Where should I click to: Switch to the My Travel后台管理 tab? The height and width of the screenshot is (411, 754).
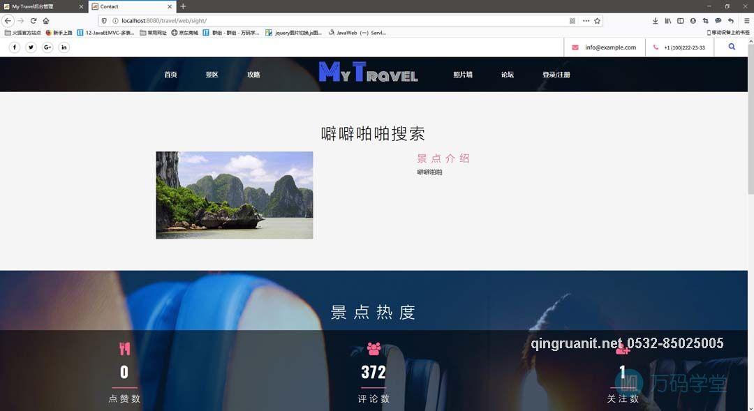pos(38,6)
